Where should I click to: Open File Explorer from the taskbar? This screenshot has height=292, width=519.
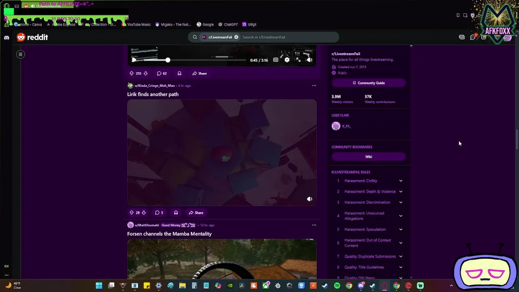coord(182,286)
